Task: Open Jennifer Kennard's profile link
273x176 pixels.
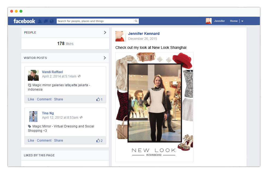Action: coord(144,34)
